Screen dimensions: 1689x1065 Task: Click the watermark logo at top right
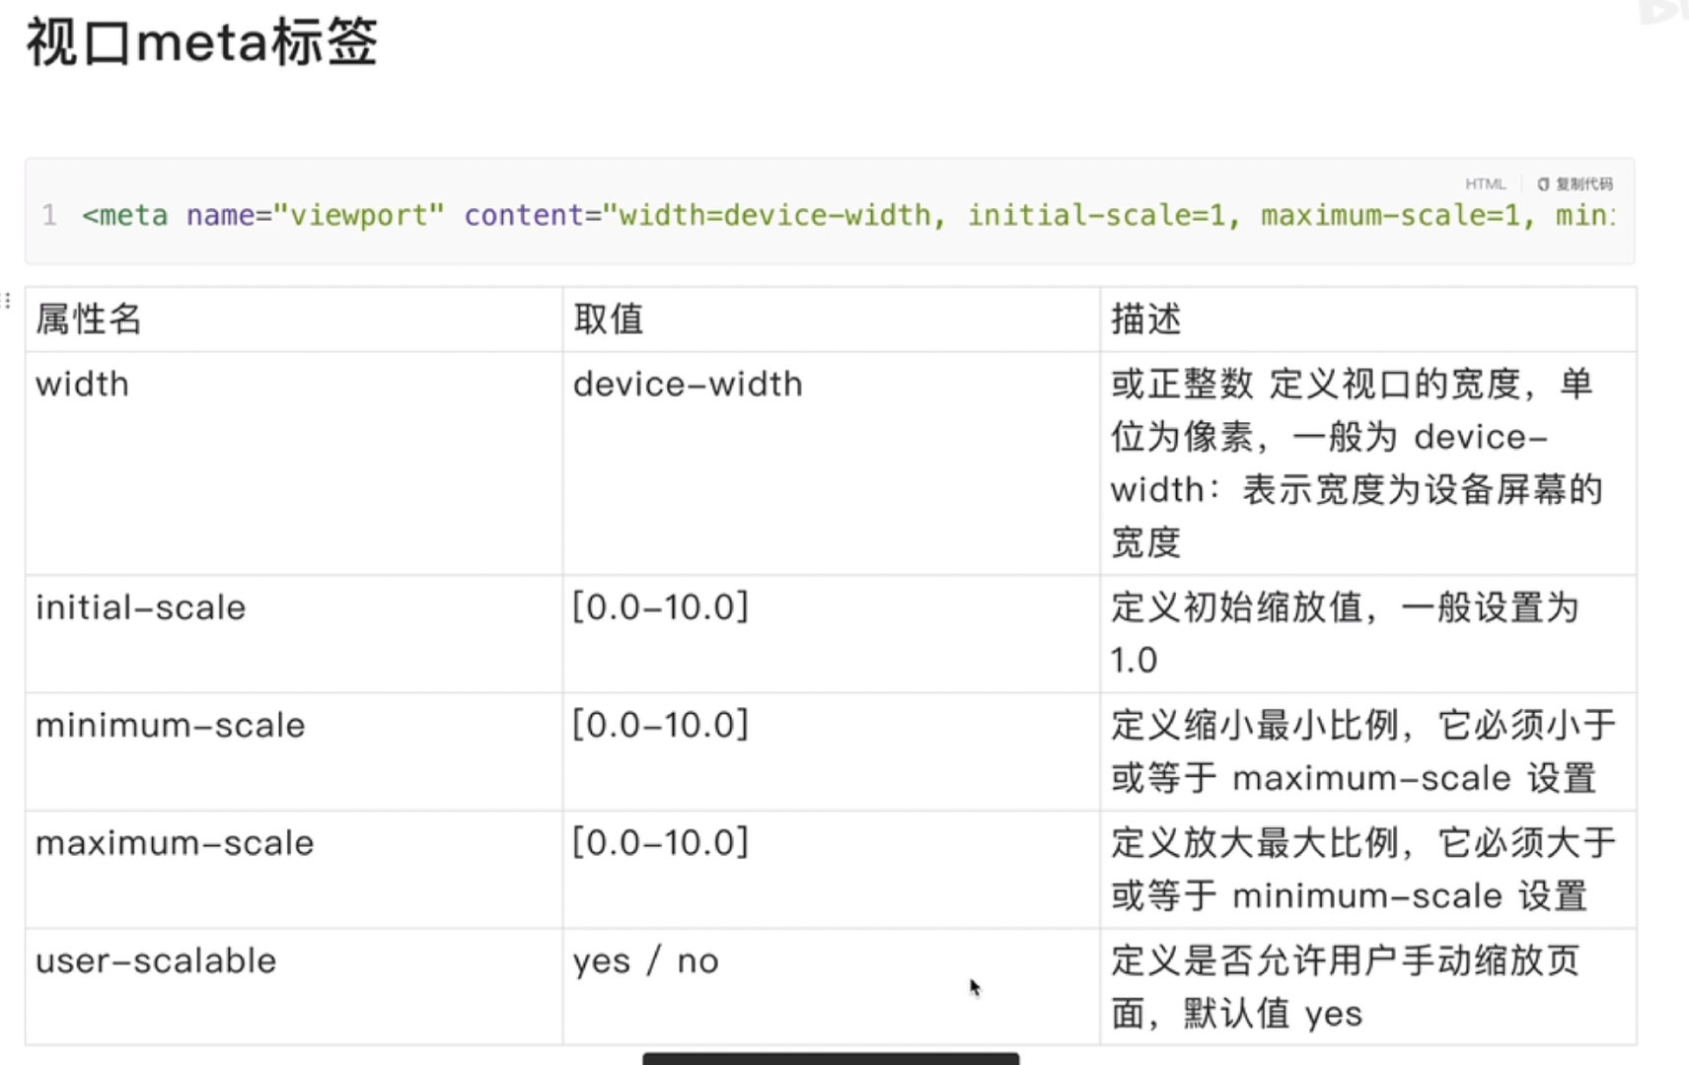pos(1663,12)
